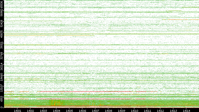This screenshot has width=199, height=112.
Task: Click the 0 value on vertical axis
Action: coord(2,107)
